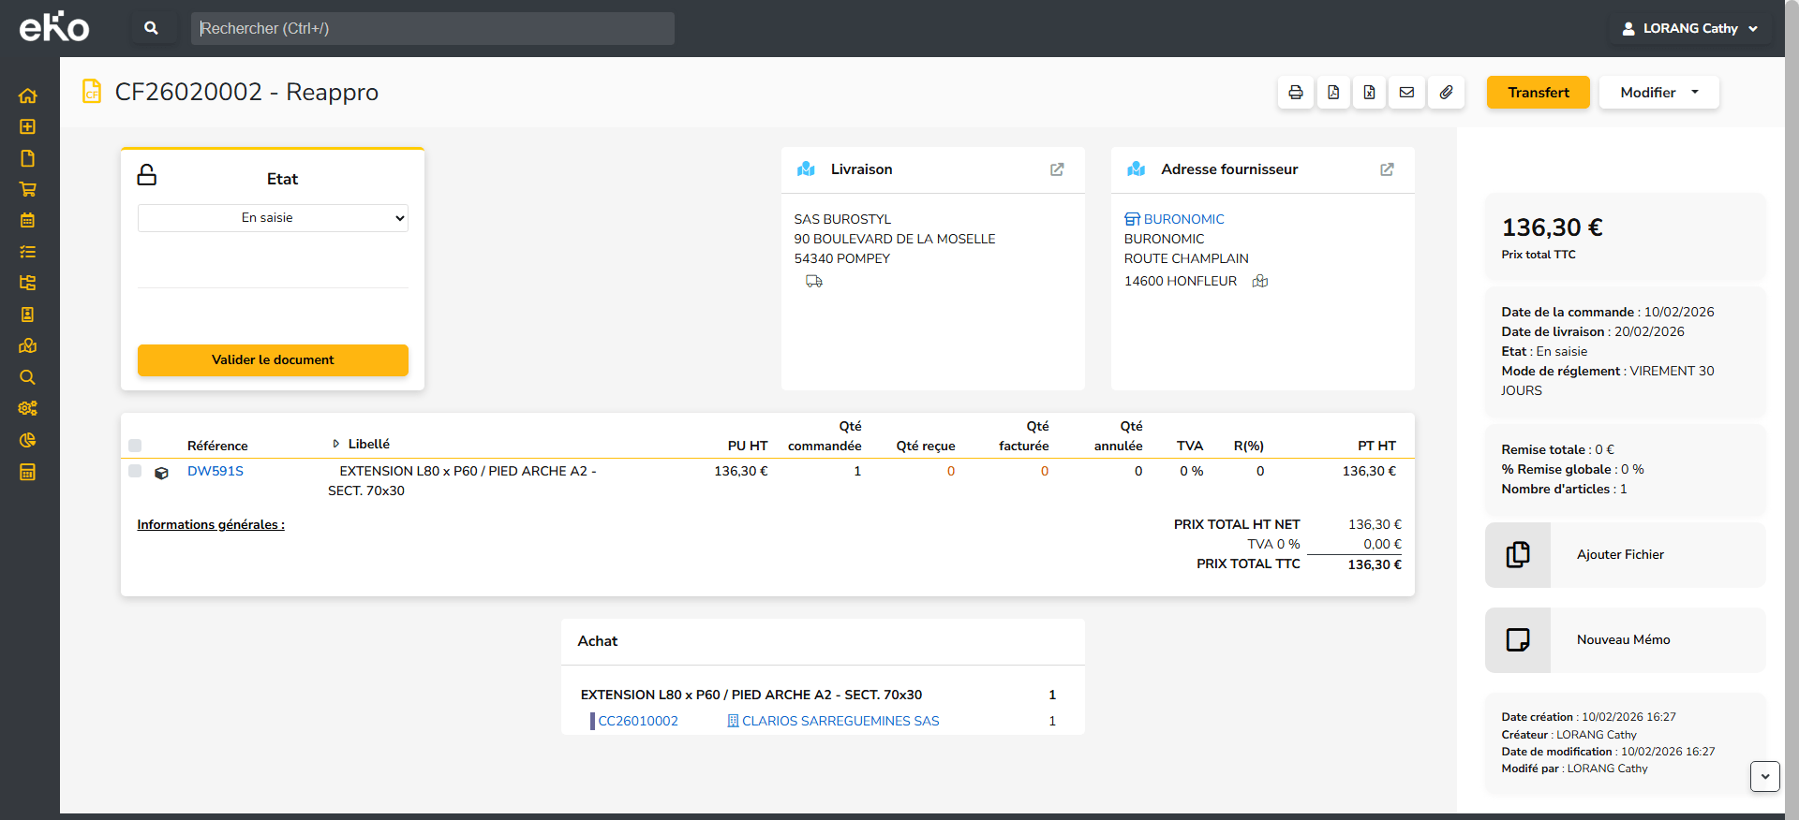
Task: Click the CF document icon beside CF26020002
Action: (x=92, y=92)
